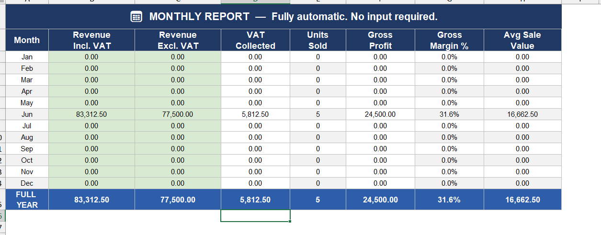Select full year avg sale value total

(x=522, y=200)
